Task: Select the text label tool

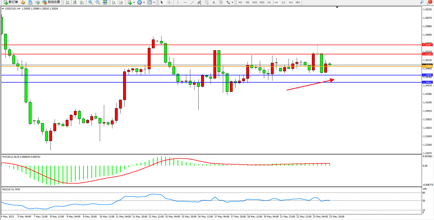Action: (214, 2)
